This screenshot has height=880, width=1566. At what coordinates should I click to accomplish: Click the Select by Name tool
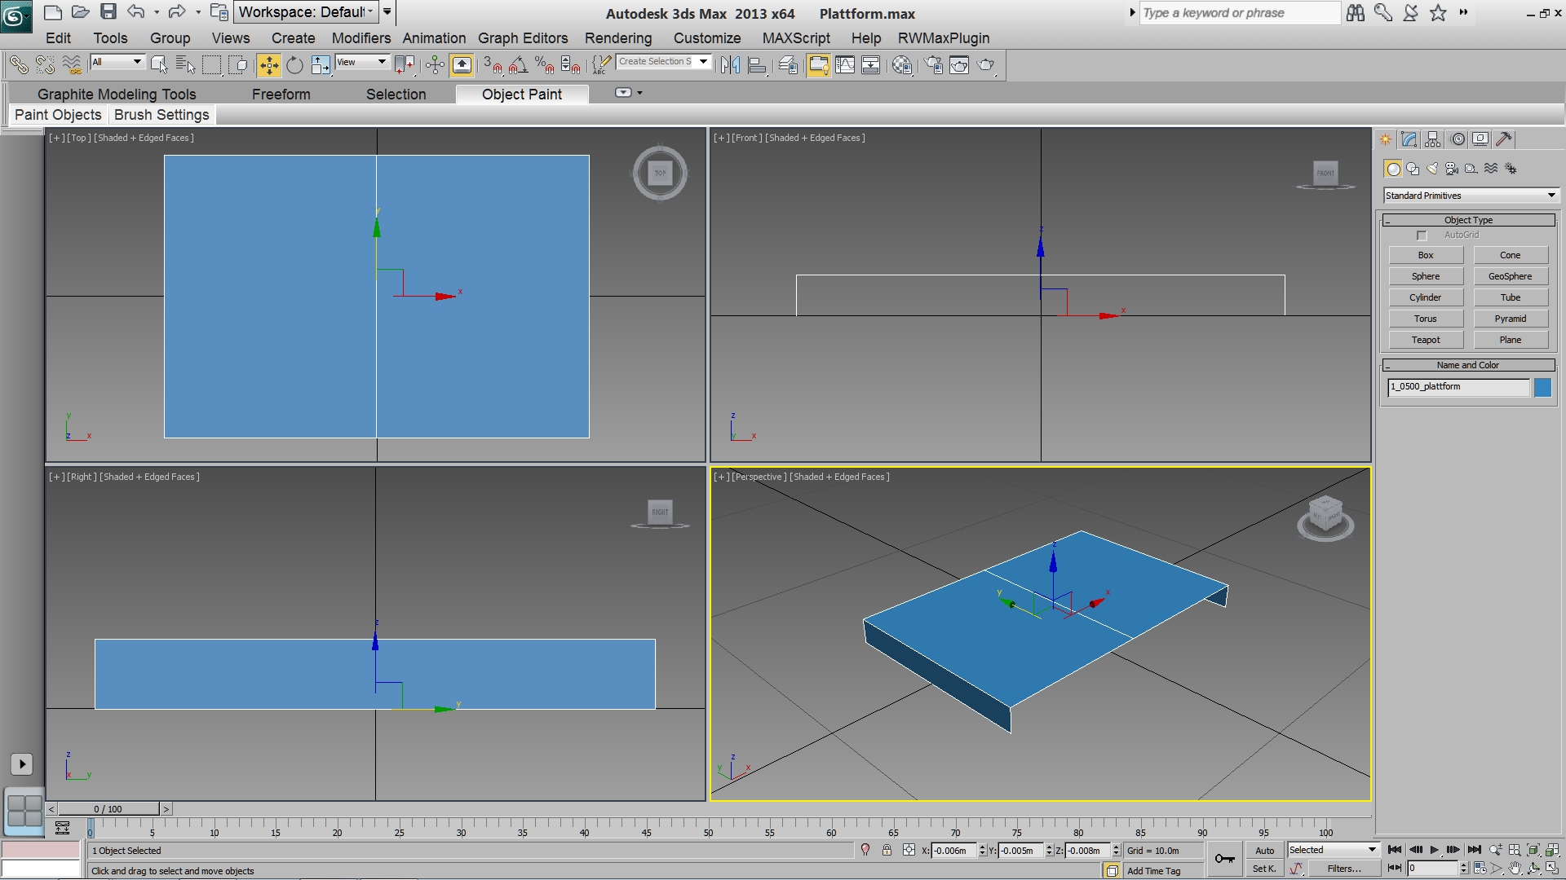pos(185,65)
